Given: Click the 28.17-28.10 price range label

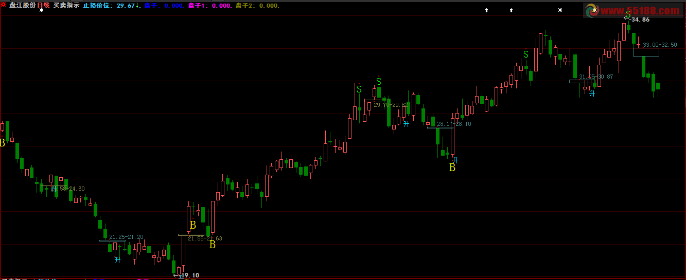Looking at the screenshot, I should click(x=454, y=124).
